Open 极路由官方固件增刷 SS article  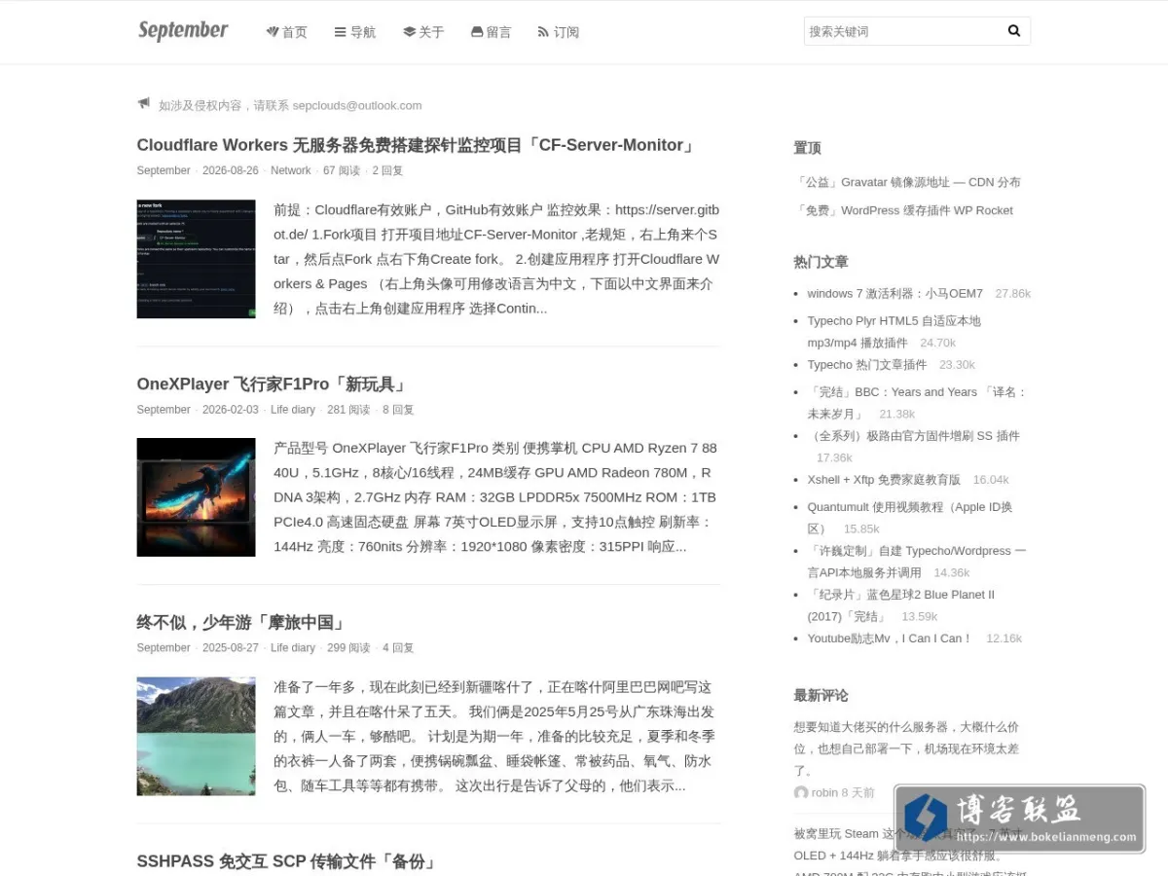913,436
